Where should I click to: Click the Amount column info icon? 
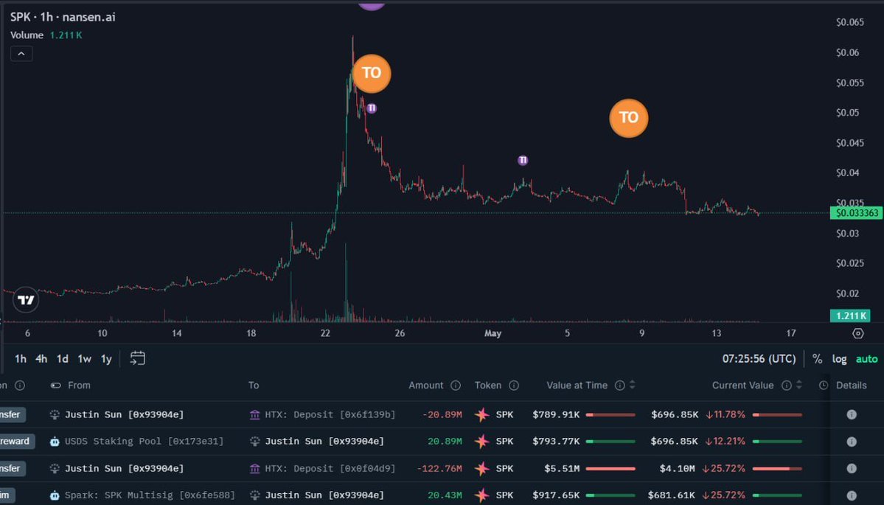[456, 386]
